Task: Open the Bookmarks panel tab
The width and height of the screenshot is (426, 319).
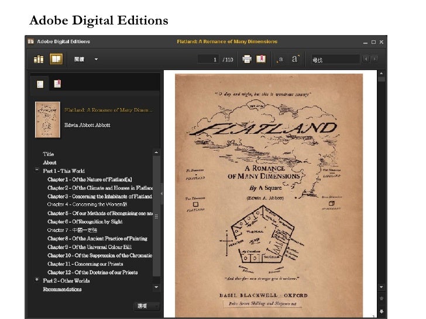Action: pyautogui.click(x=57, y=84)
